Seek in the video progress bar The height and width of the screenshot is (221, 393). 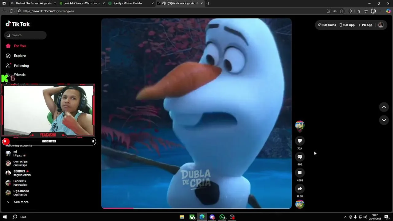(196, 208)
